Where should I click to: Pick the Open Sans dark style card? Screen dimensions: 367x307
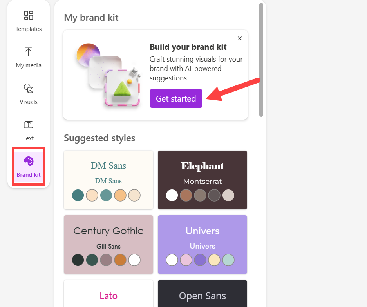point(202,293)
